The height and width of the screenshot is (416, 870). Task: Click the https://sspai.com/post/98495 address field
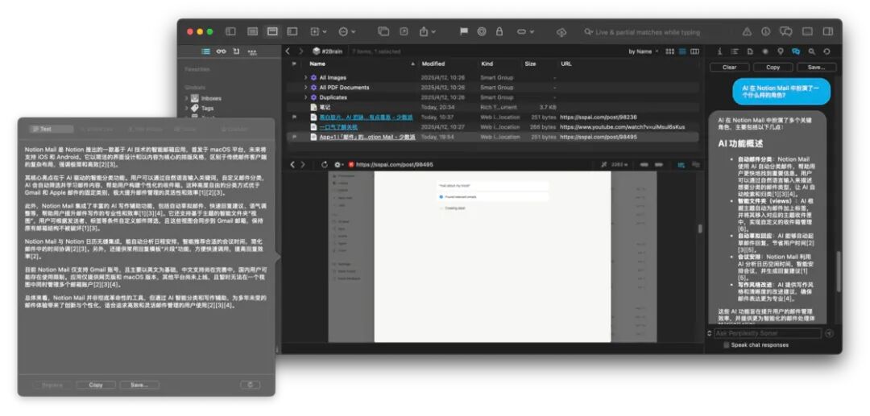[394, 164]
